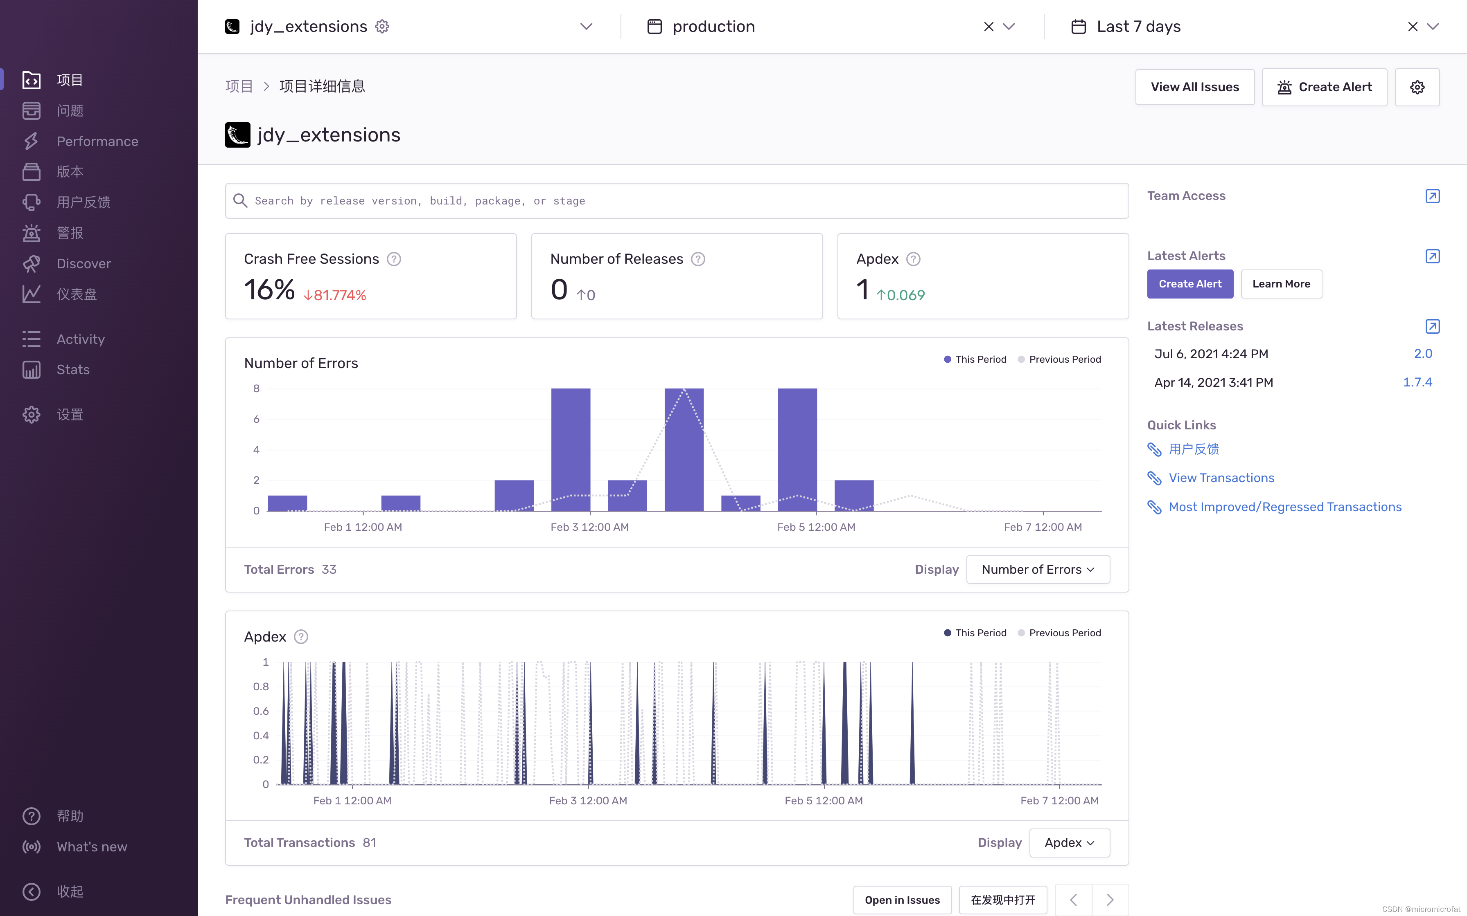1467x916 pixels.
Task: Open Most Improved/Regressed Transactions link
Action: click(1285, 507)
